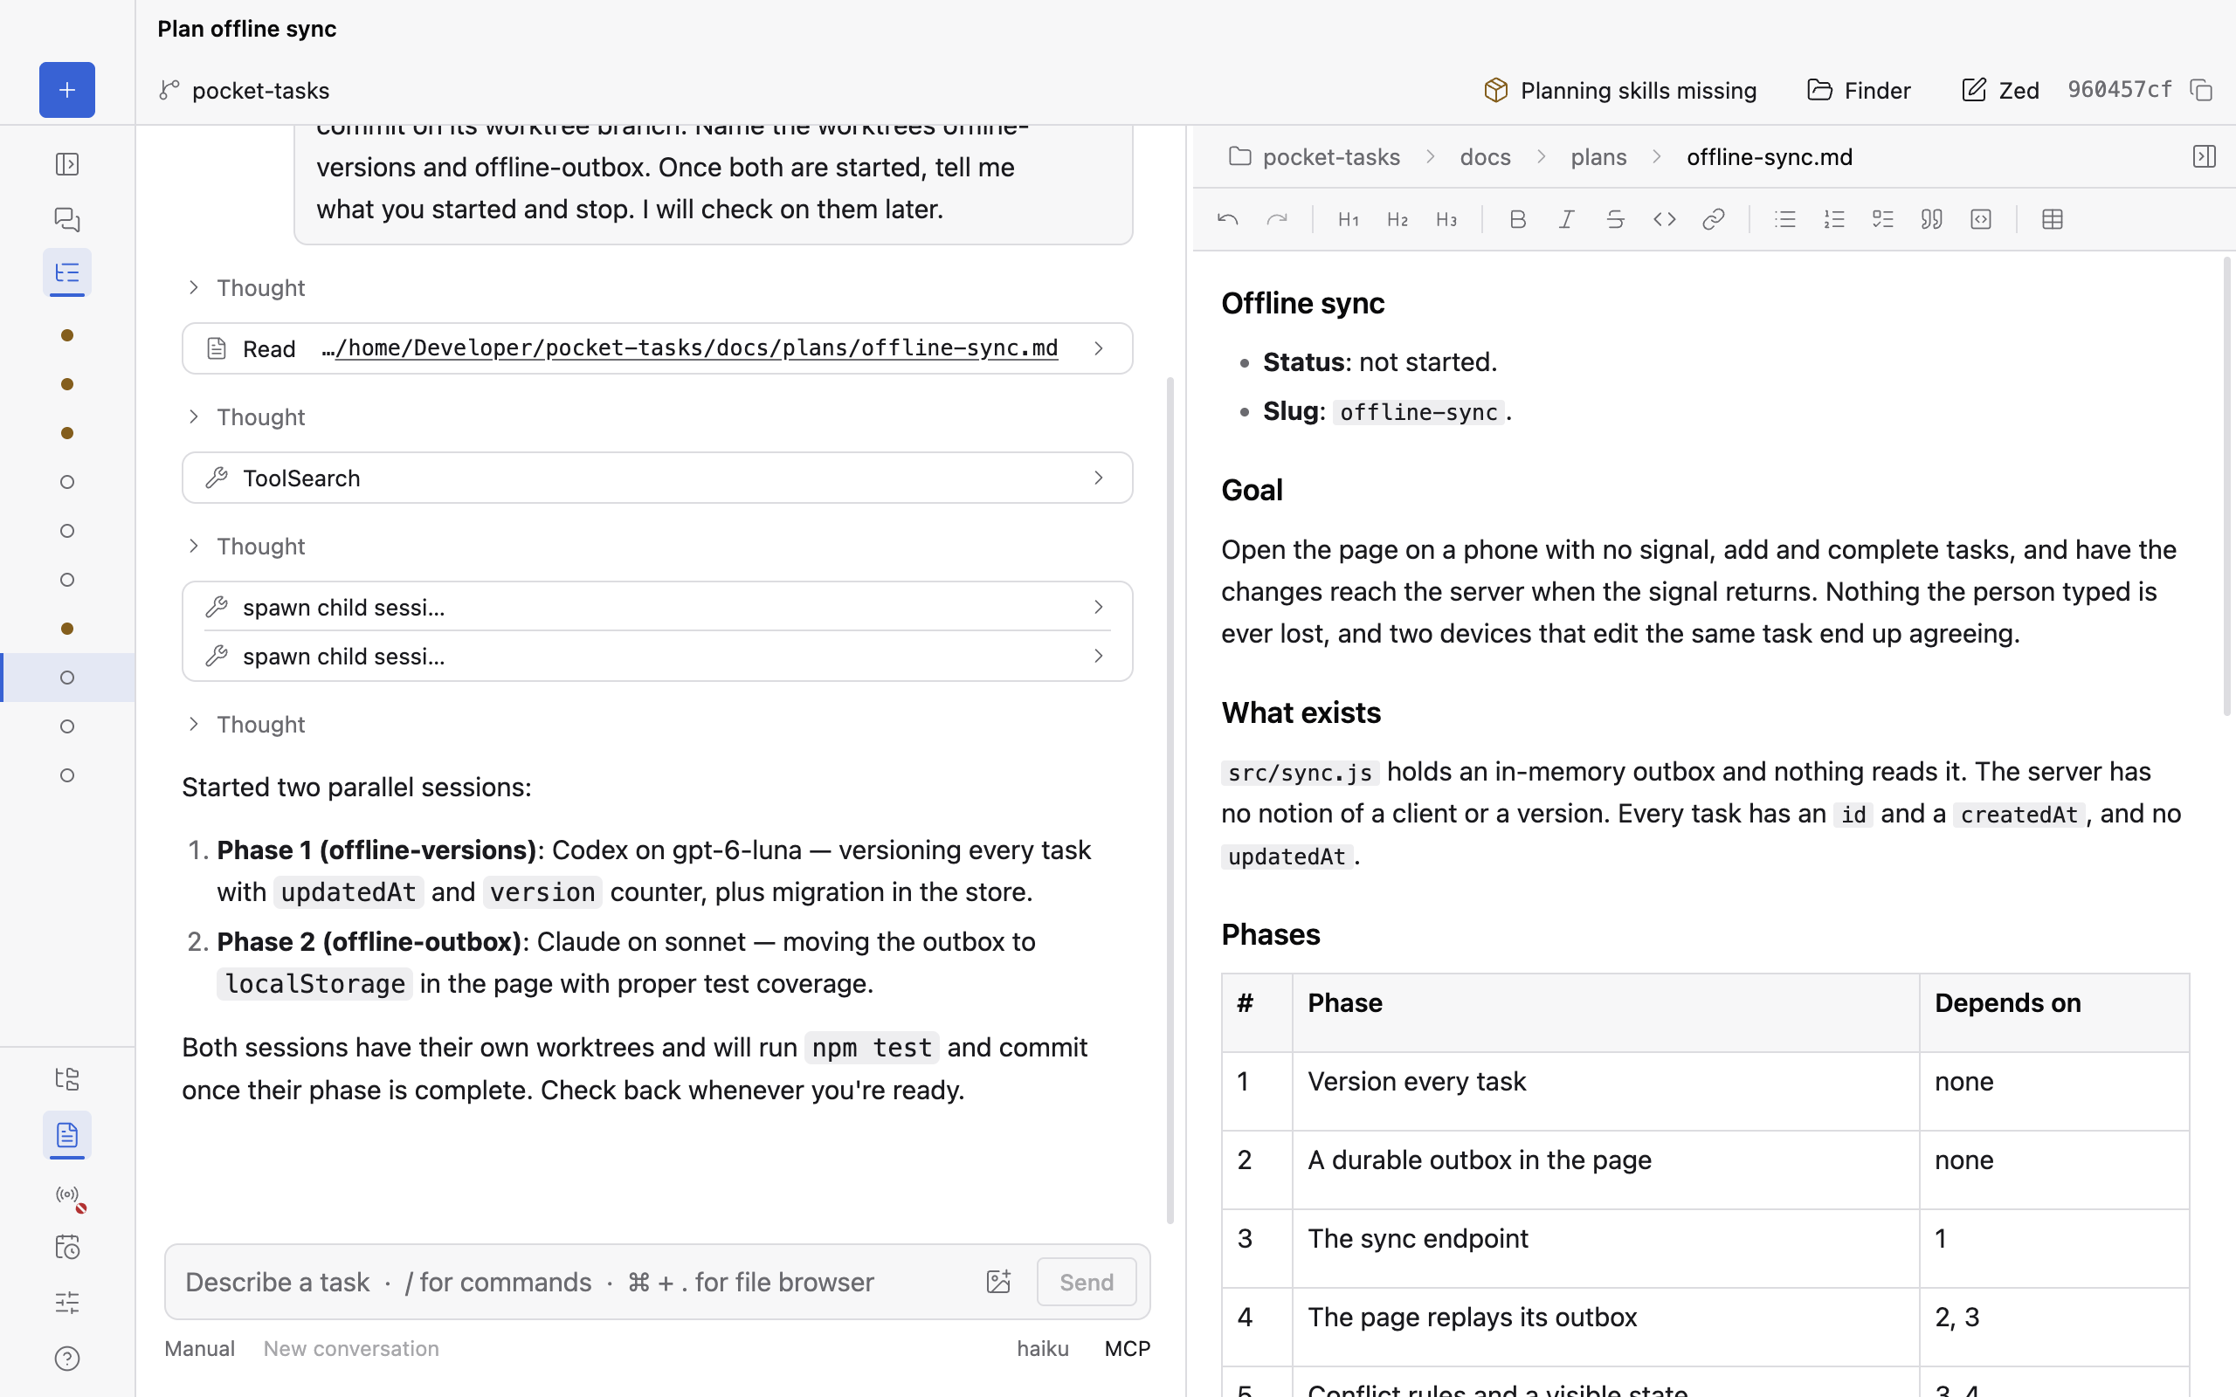Apply italic formatting in editor toolbar
The image size is (2236, 1397).
coord(1566,219)
